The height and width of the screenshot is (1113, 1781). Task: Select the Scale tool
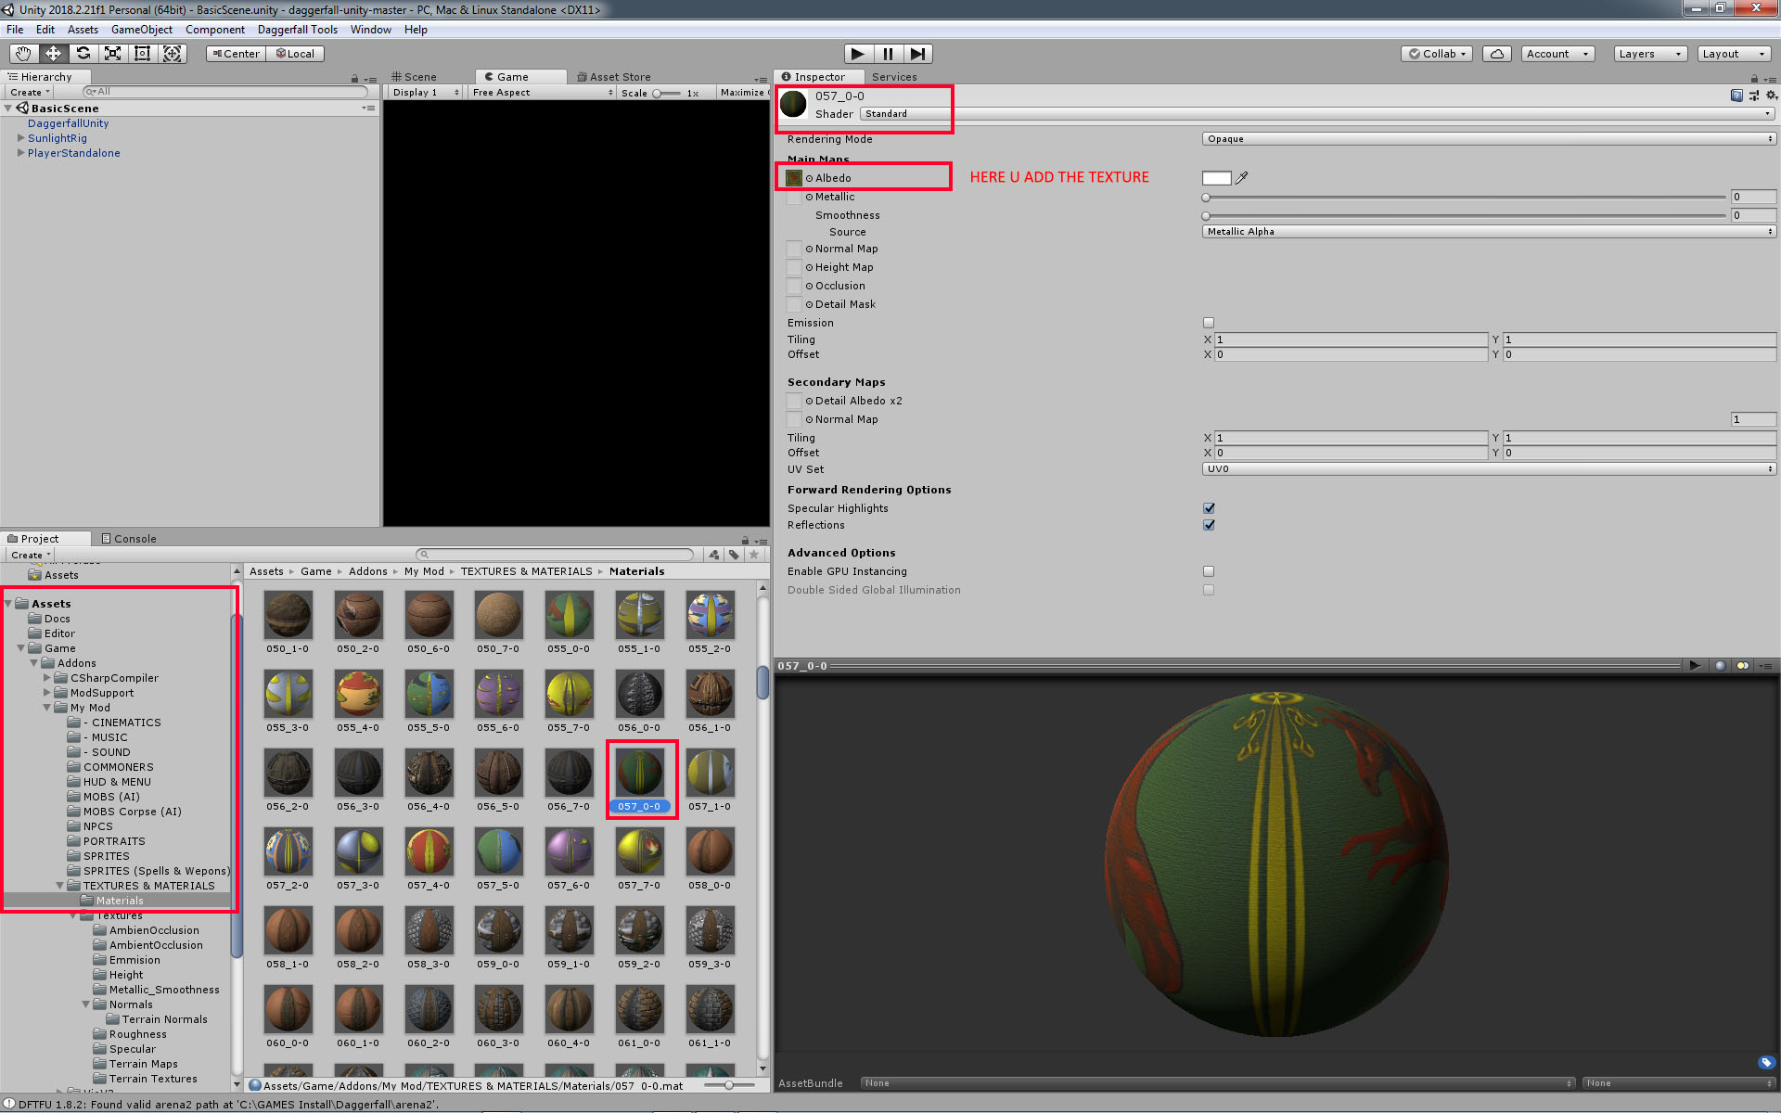pos(112,54)
